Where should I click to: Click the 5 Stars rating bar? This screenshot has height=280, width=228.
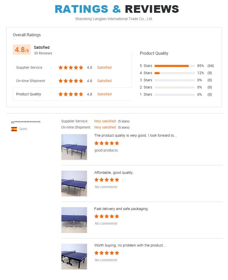tap(174, 66)
